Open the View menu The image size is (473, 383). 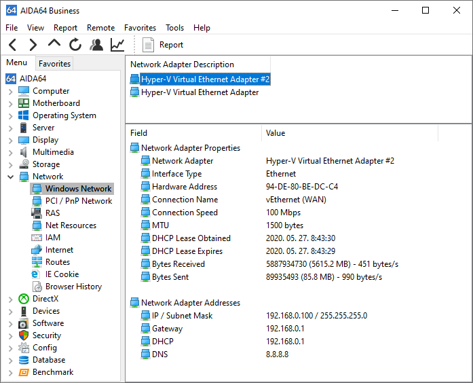coord(35,28)
